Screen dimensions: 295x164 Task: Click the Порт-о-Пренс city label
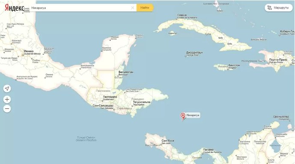[x=278, y=60]
